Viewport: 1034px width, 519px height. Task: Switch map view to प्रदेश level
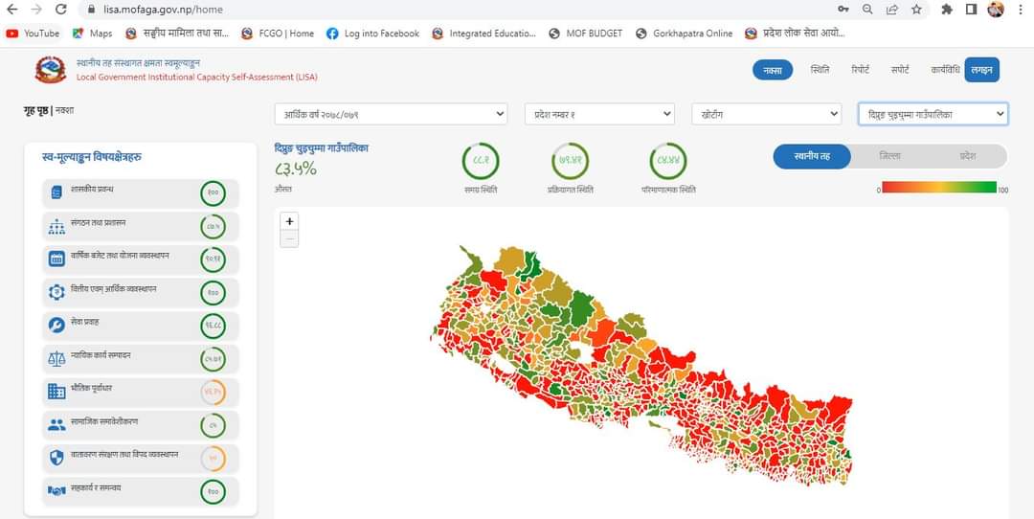click(x=968, y=156)
